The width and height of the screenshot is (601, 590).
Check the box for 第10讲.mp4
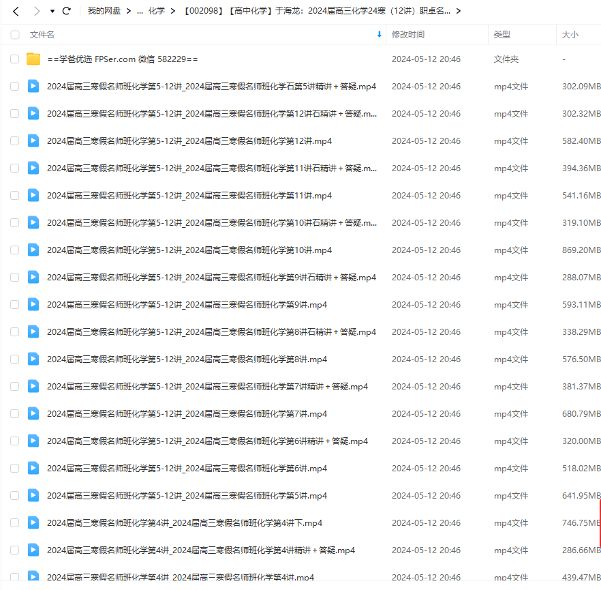pos(15,250)
